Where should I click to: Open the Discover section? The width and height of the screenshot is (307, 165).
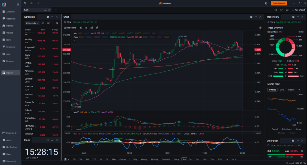8,61
